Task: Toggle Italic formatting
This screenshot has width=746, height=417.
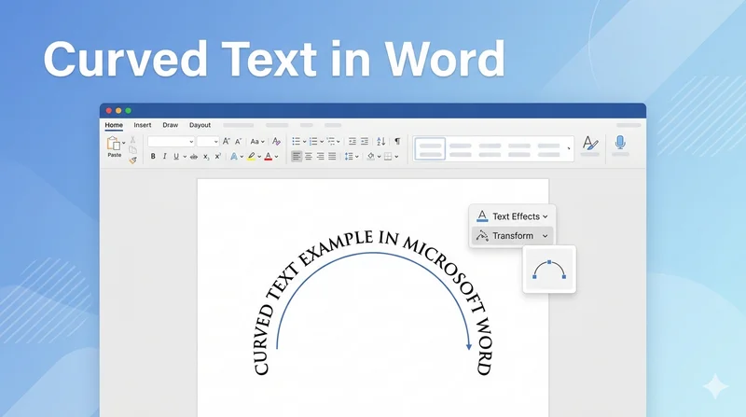Action: pyautogui.click(x=165, y=157)
